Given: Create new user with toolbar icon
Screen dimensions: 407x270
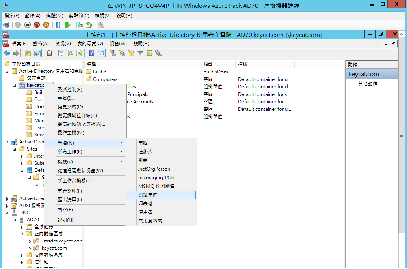Looking at the screenshot, I should (113, 53).
